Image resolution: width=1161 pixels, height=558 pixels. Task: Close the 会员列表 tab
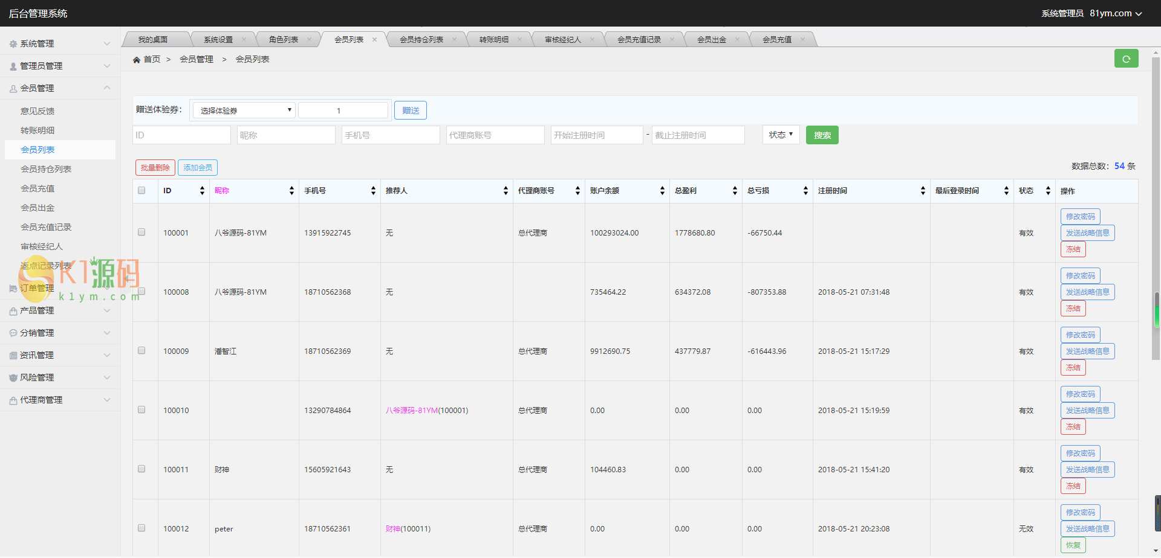point(374,40)
